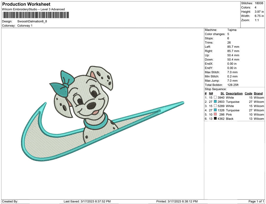Click the 'Description' column header
266x204 pixels.
point(234,93)
